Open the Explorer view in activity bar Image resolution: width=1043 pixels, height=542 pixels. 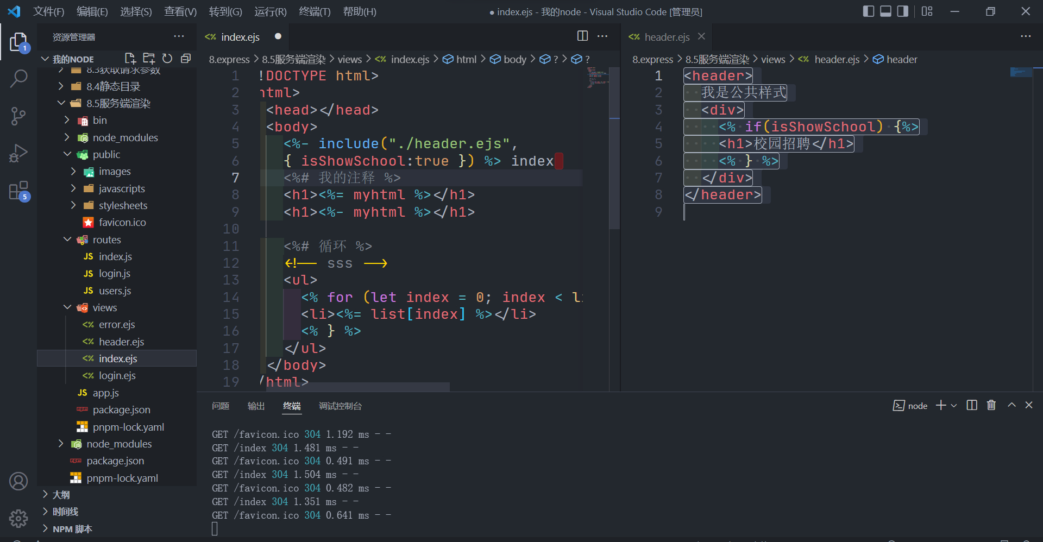pos(18,42)
